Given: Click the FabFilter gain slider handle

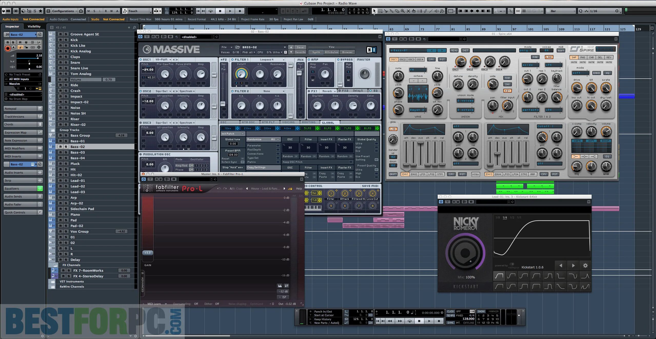Looking at the screenshot, I should (148, 253).
